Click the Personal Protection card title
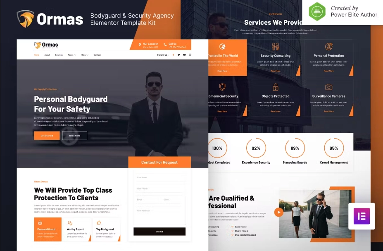Image resolution: width=383 pixels, height=251 pixels. pyautogui.click(x=329, y=56)
